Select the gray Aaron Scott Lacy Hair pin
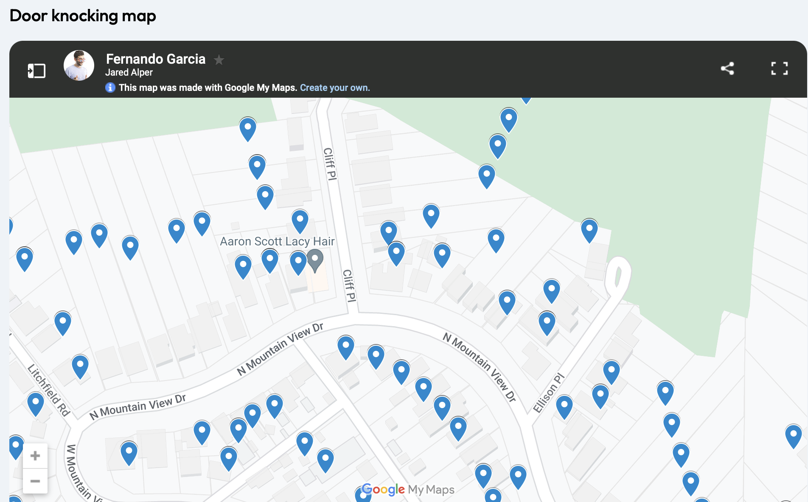808x502 pixels. tap(315, 259)
